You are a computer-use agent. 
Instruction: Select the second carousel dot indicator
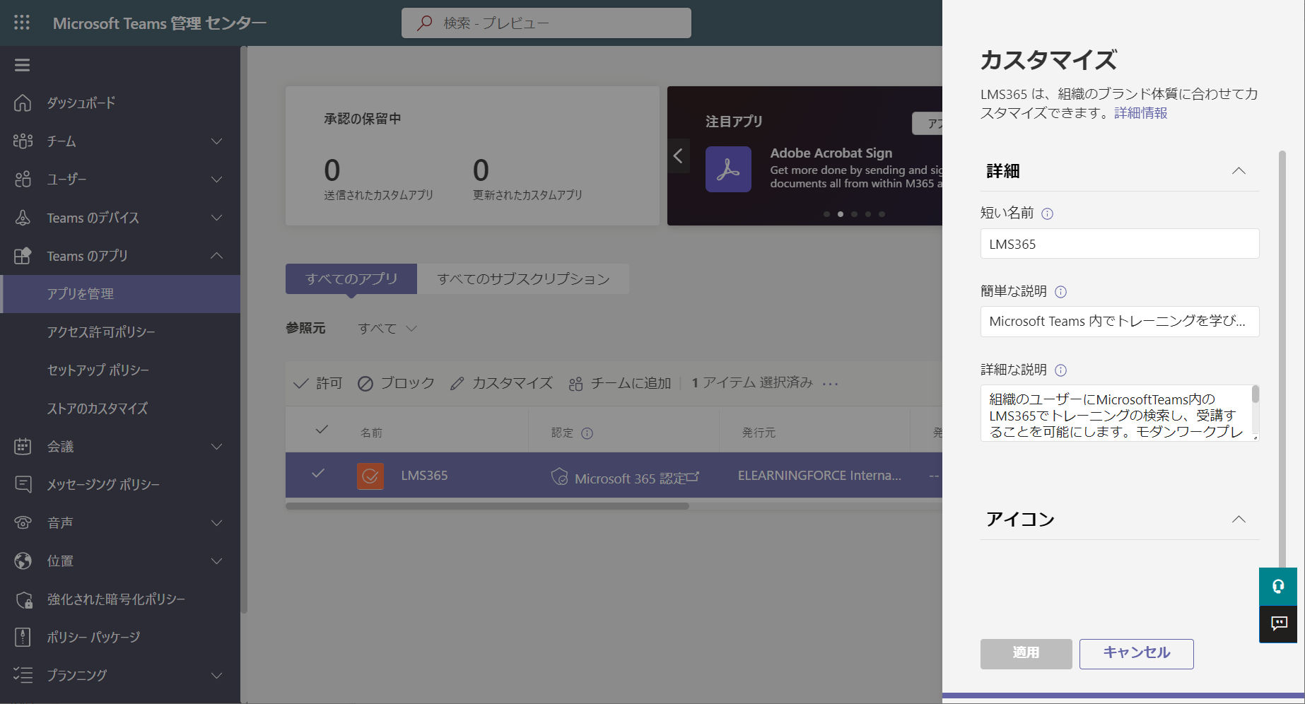(840, 214)
